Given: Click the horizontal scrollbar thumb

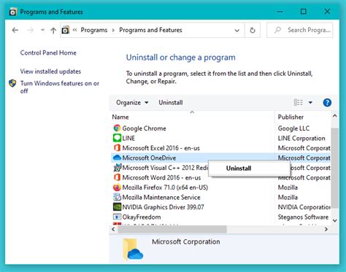Looking at the screenshot, I should 172,229.
